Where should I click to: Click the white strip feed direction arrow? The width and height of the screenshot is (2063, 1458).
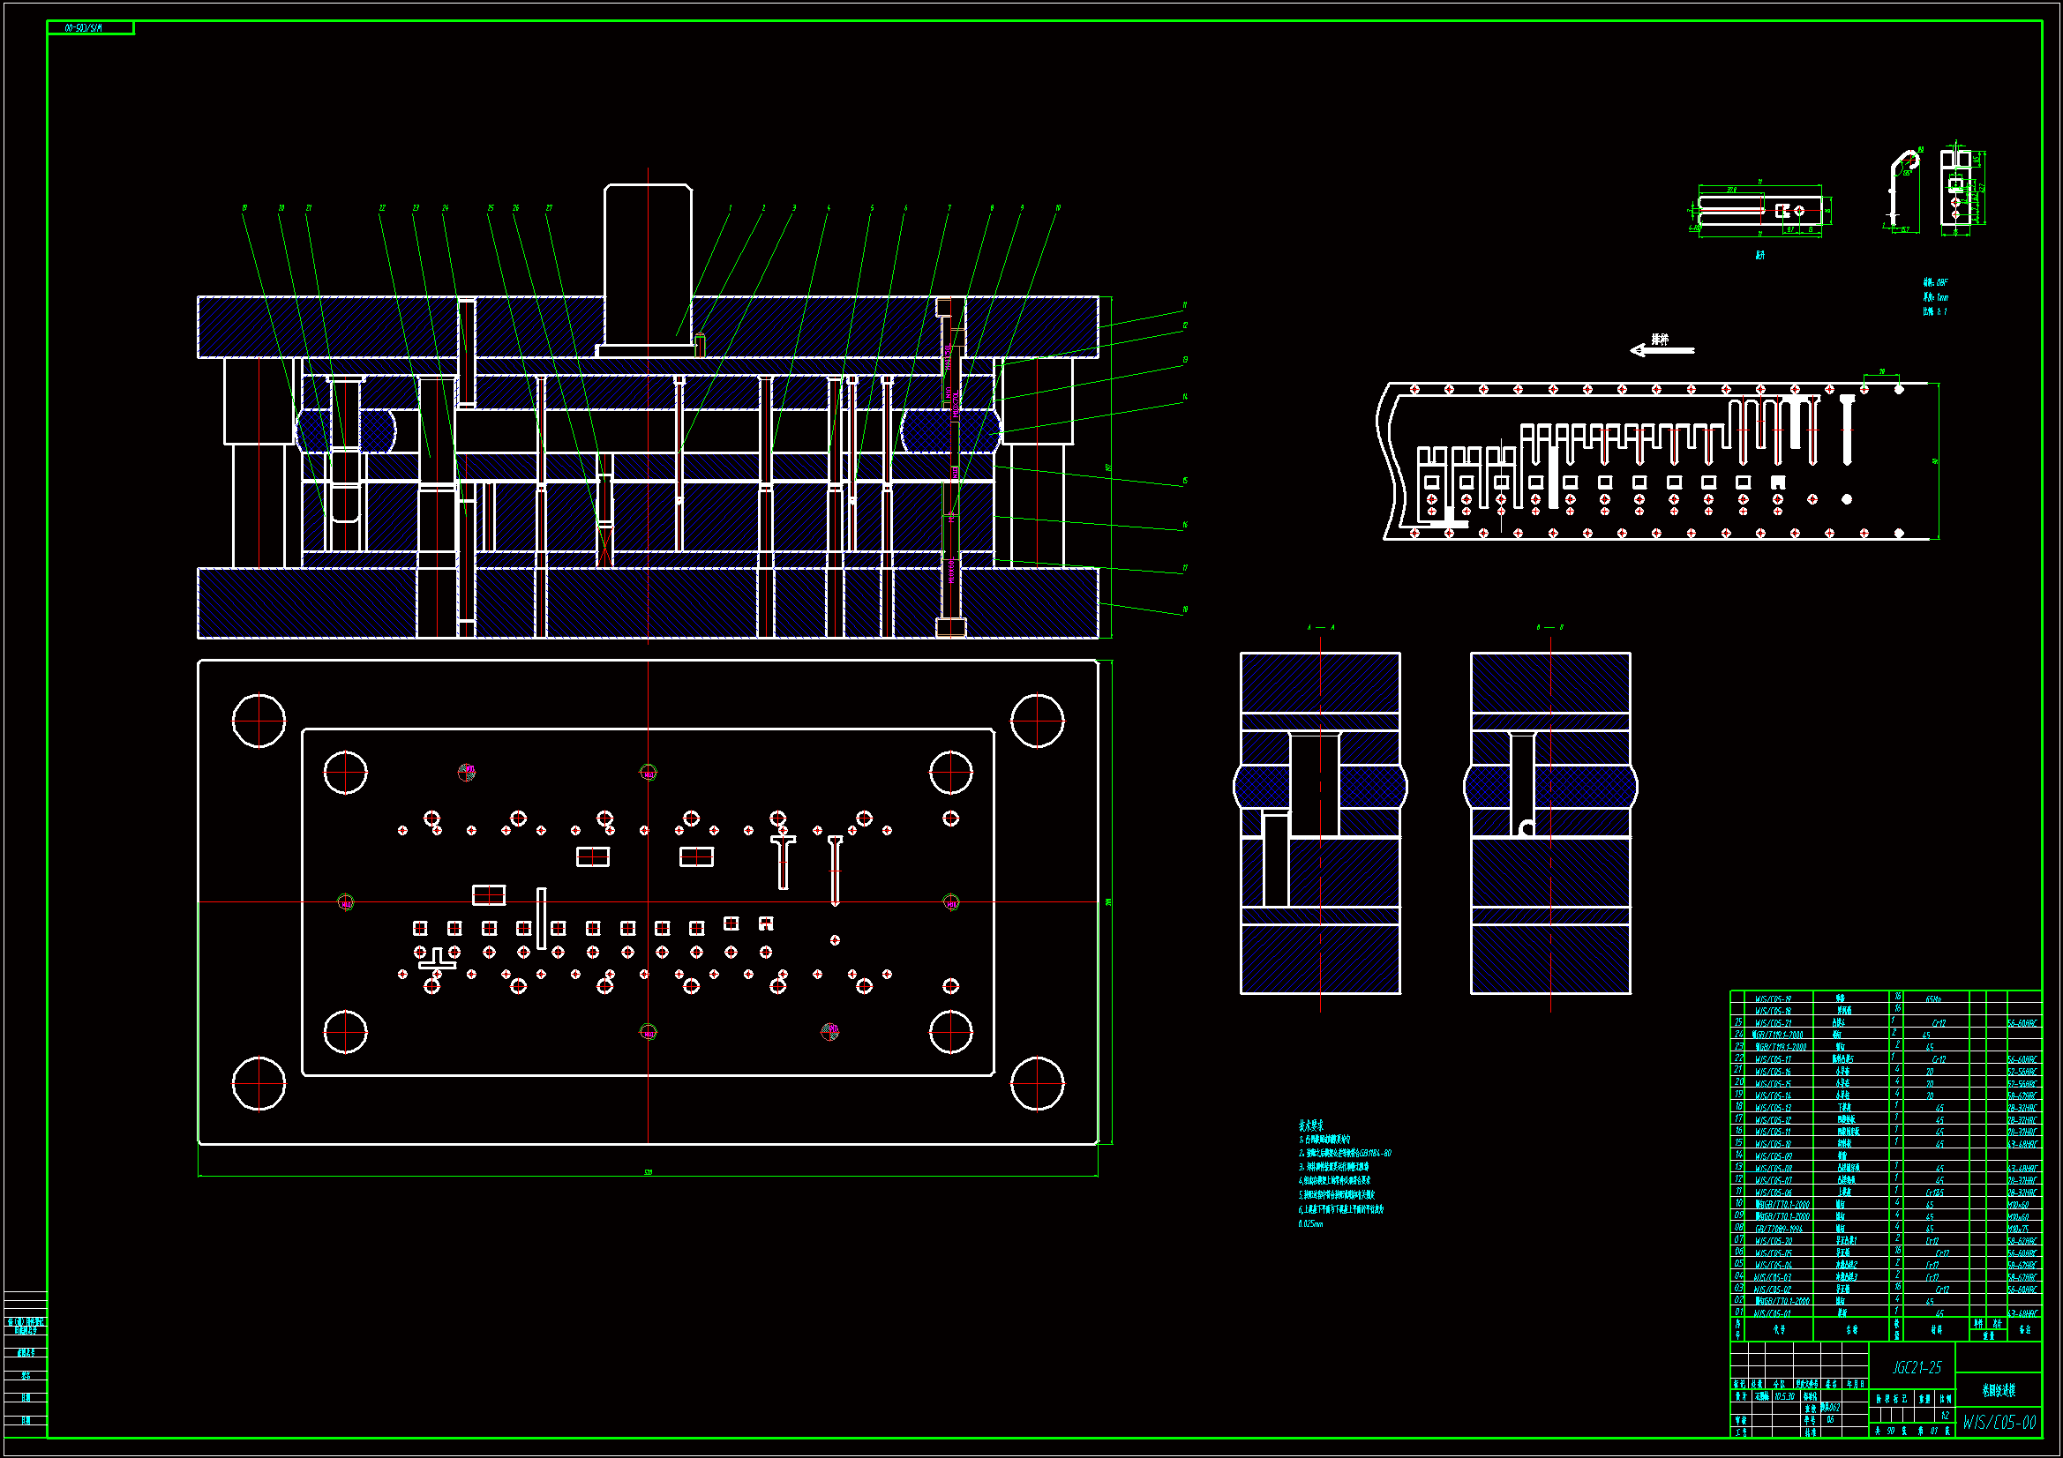tap(1662, 349)
